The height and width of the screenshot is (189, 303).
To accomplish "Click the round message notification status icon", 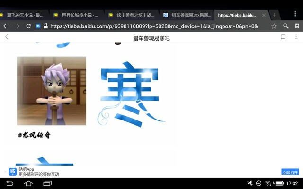I will coord(259,183).
